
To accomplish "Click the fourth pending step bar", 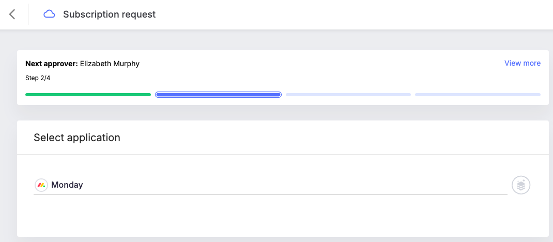I will (x=478, y=95).
